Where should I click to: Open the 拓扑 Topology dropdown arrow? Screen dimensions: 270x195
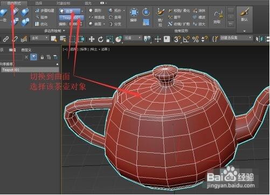[x=124, y=11]
